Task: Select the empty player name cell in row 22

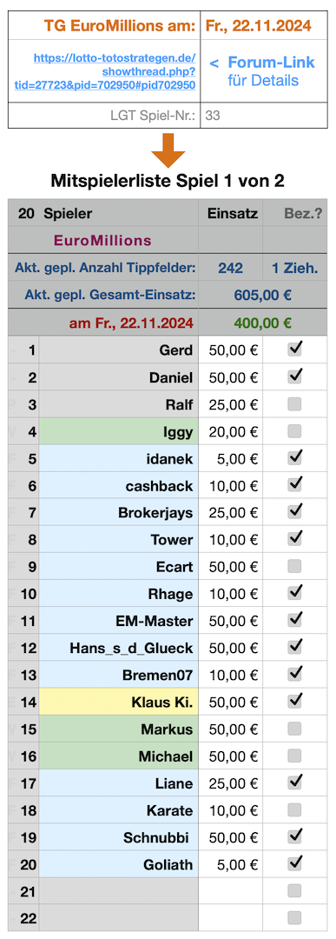Action: click(x=118, y=918)
